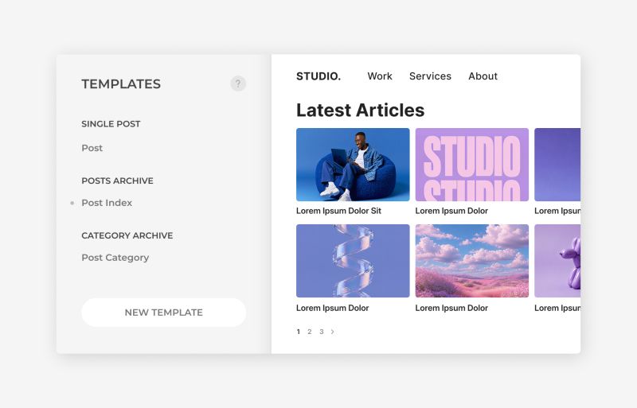Open the Services menu item
The width and height of the screenshot is (637, 408).
[430, 76]
